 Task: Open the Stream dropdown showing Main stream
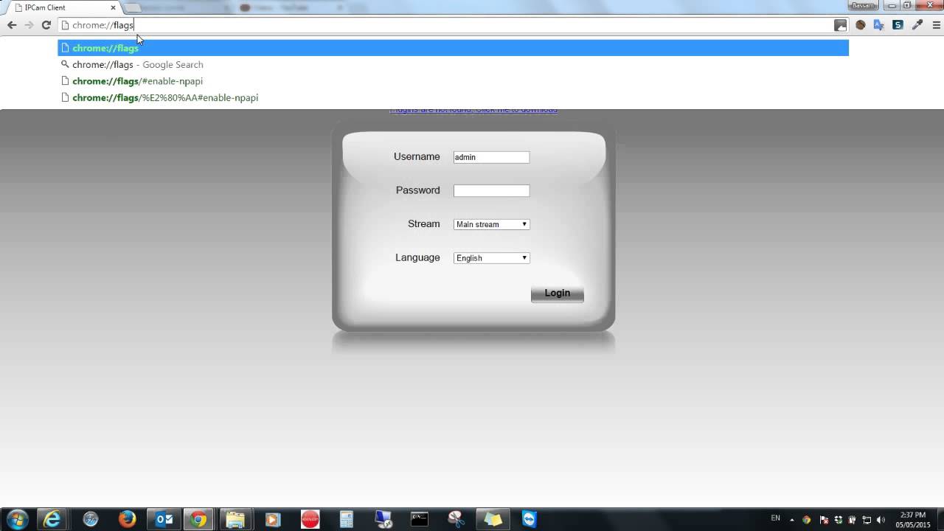(x=491, y=224)
